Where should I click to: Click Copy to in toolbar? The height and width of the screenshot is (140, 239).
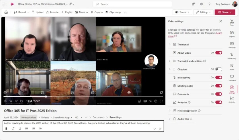click(x=97, y=12)
